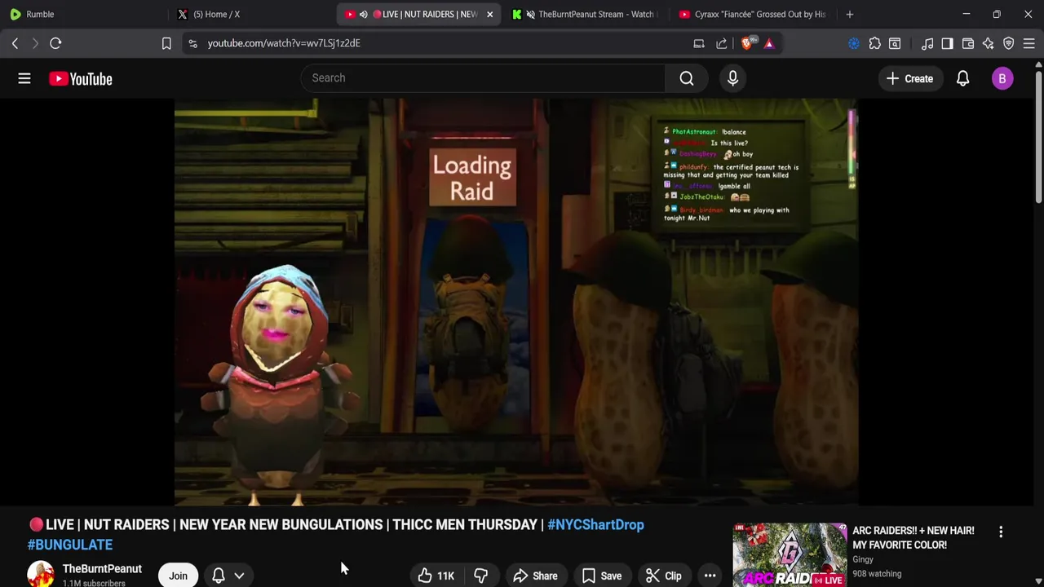Screen dimensions: 1044x587
Task: Toggle the browser sidebar panel
Action: click(x=947, y=43)
